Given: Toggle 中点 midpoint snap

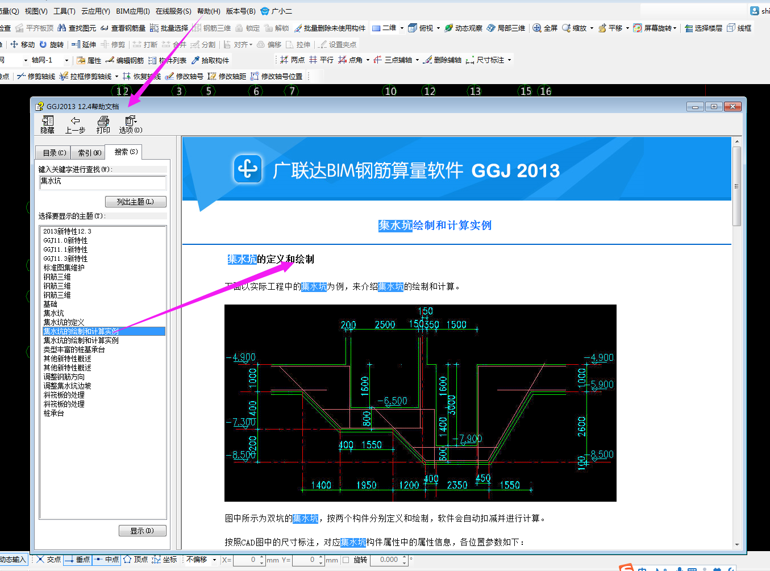Looking at the screenshot, I should (107, 560).
